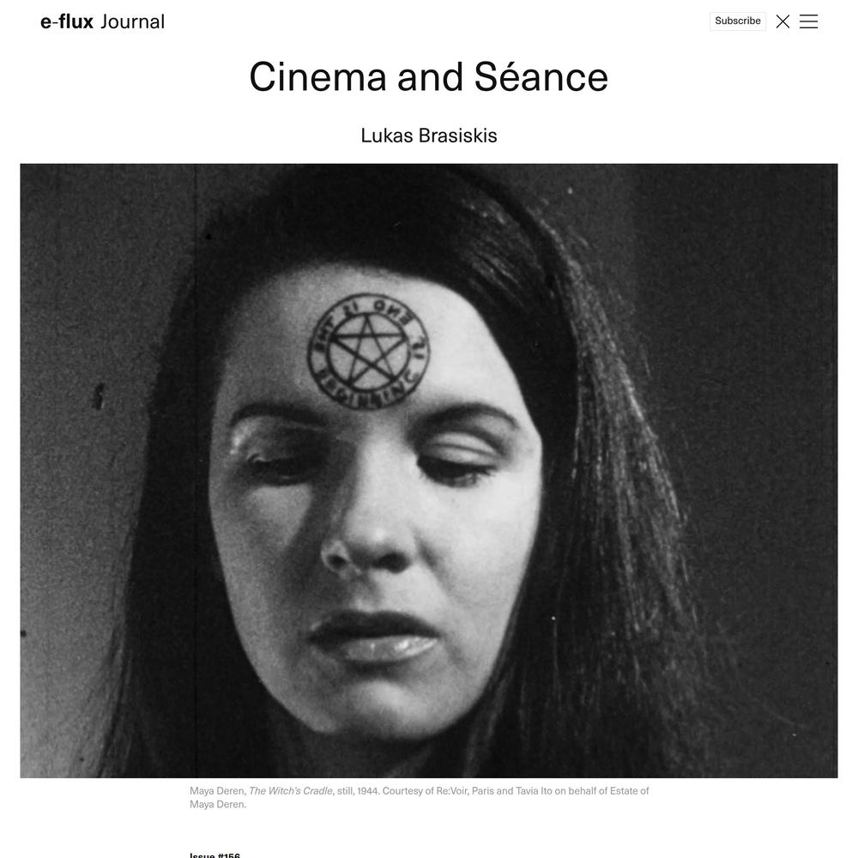Click The Witch's Cradle italic caption title
This screenshot has width=858, height=858.
click(291, 791)
